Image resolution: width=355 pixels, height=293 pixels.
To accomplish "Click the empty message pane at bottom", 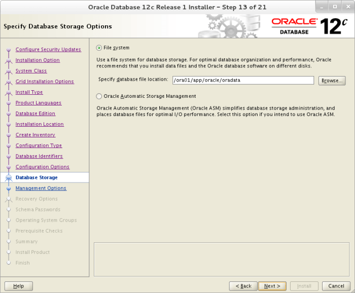I will point(222,260).
